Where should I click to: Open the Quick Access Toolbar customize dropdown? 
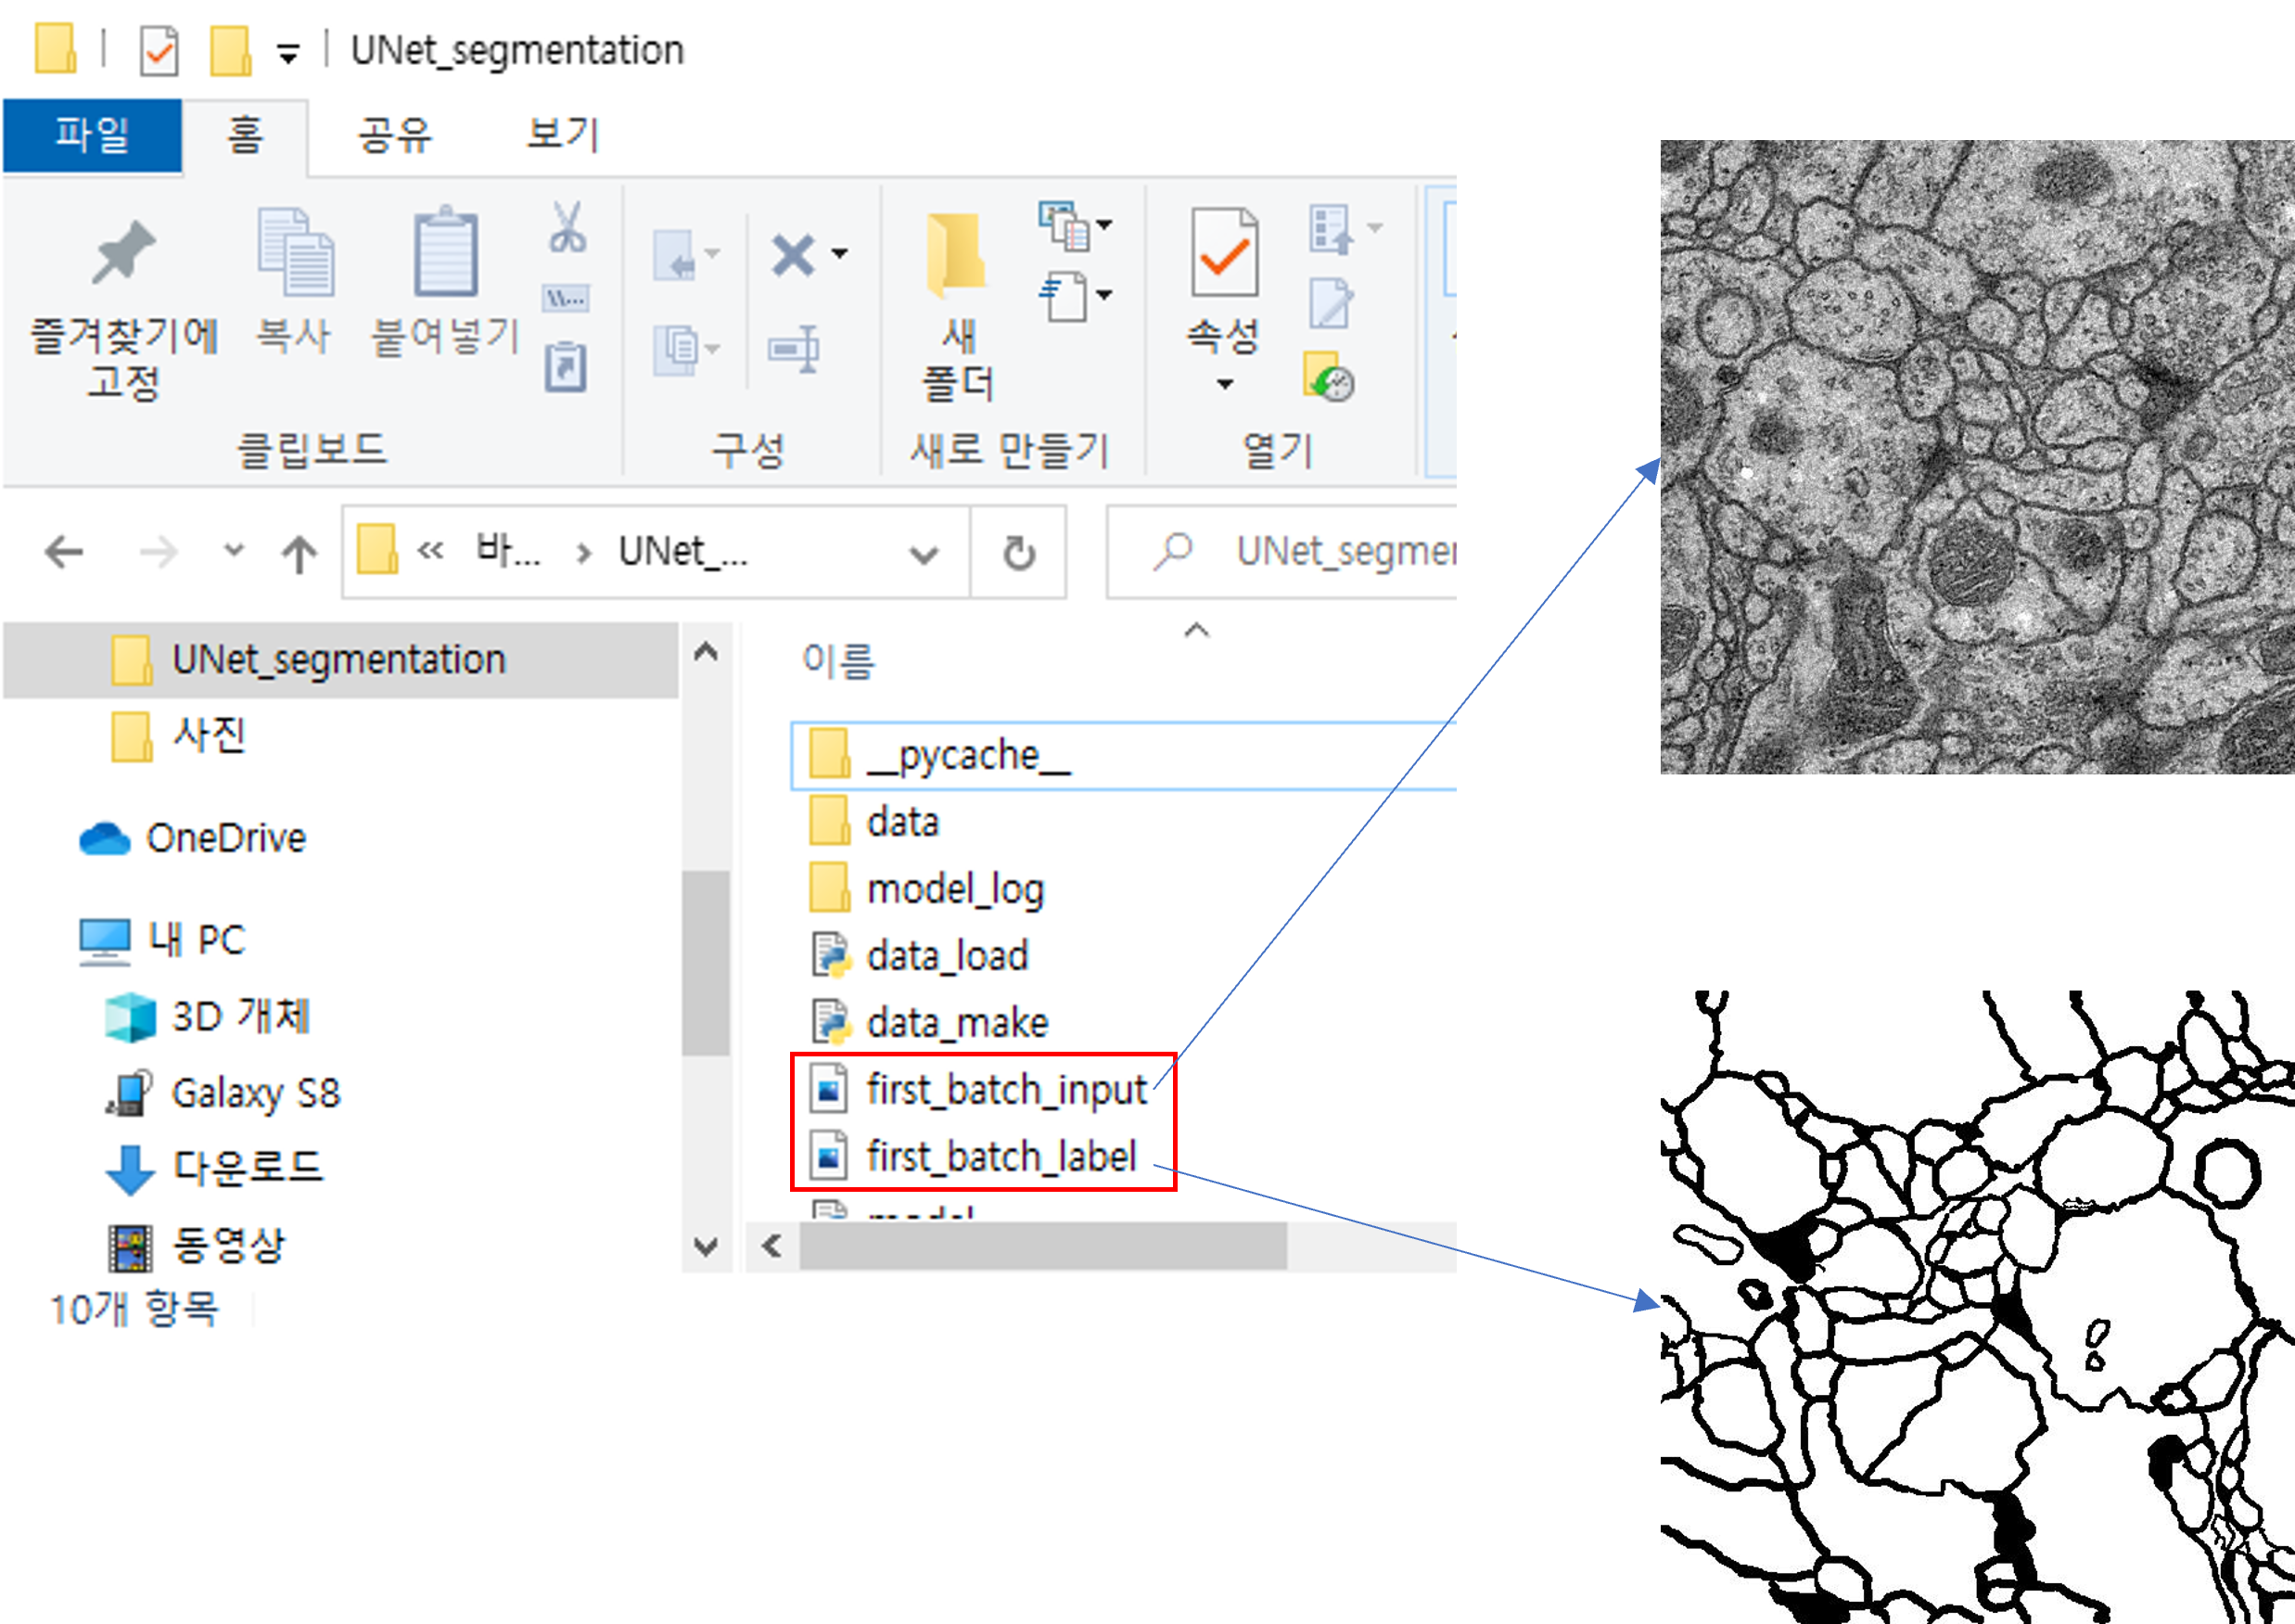[287, 54]
